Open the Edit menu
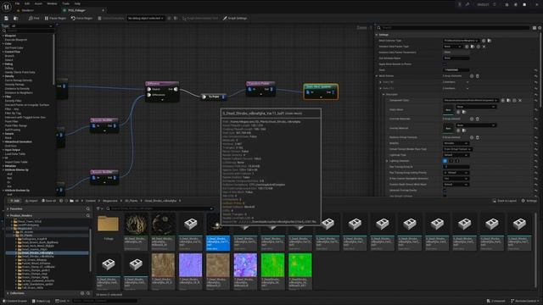The image size is (543, 305). tap(27, 3)
